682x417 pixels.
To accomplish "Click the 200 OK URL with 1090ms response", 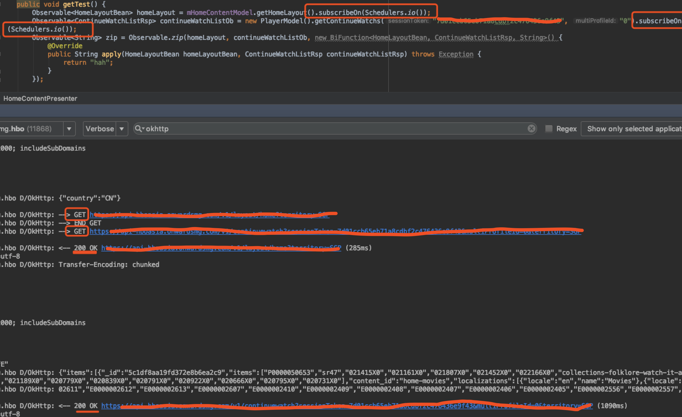I will point(347,406).
